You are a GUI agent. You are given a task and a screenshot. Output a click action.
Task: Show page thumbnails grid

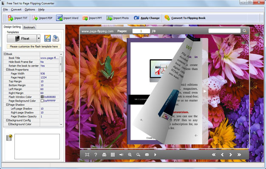(x=113, y=155)
